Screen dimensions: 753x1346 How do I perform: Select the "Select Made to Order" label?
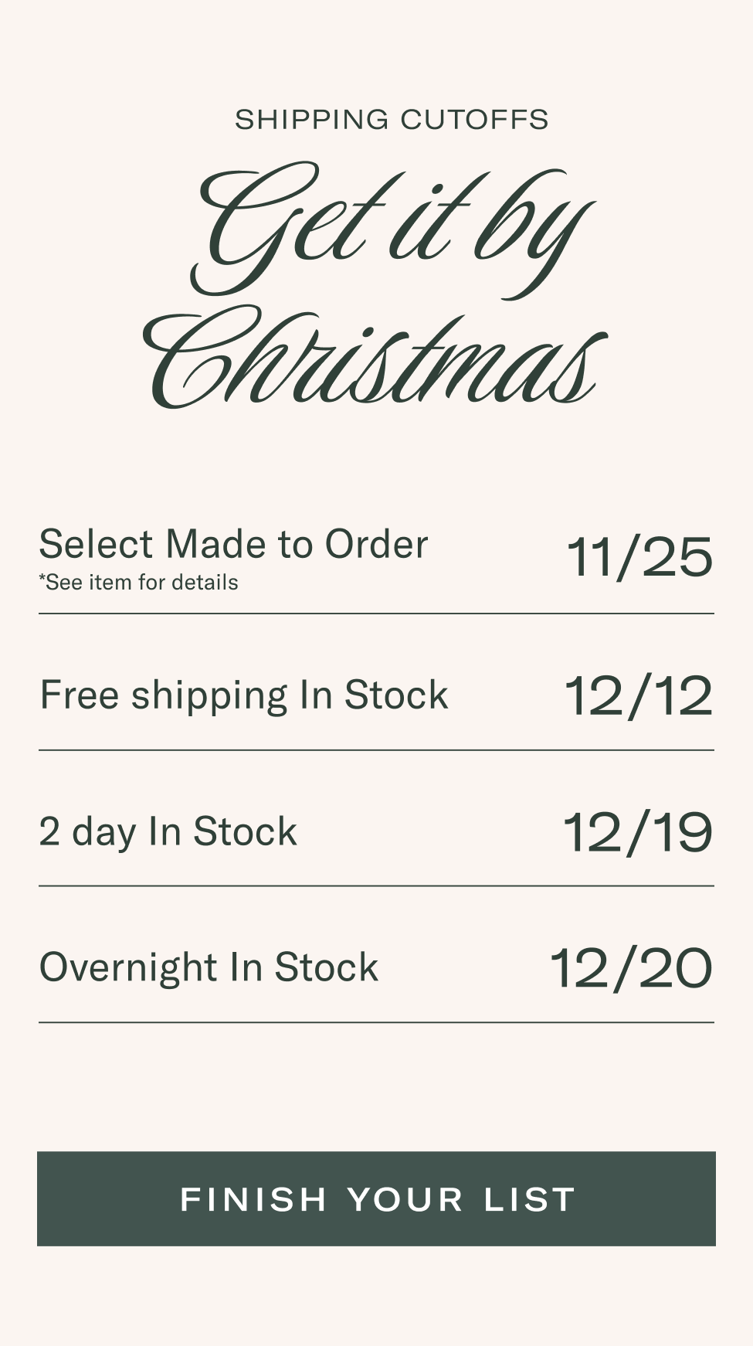(233, 544)
